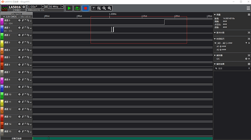This screenshot has height=140, width=251.
Task: Zoom in the waveform view
Action: pos(109,8)
